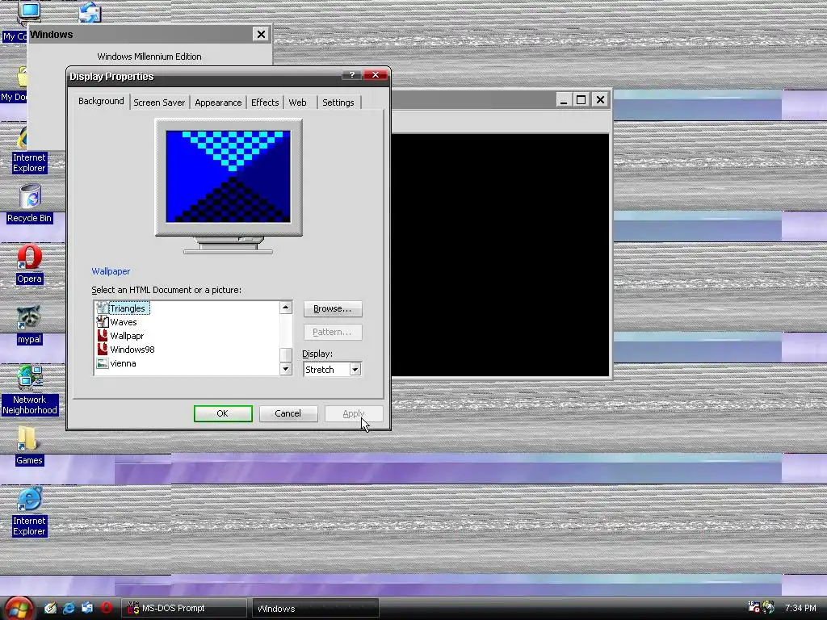Click the vienna image file icon
The width and height of the screenshot is (827, 620).
(x=103, y=363)
